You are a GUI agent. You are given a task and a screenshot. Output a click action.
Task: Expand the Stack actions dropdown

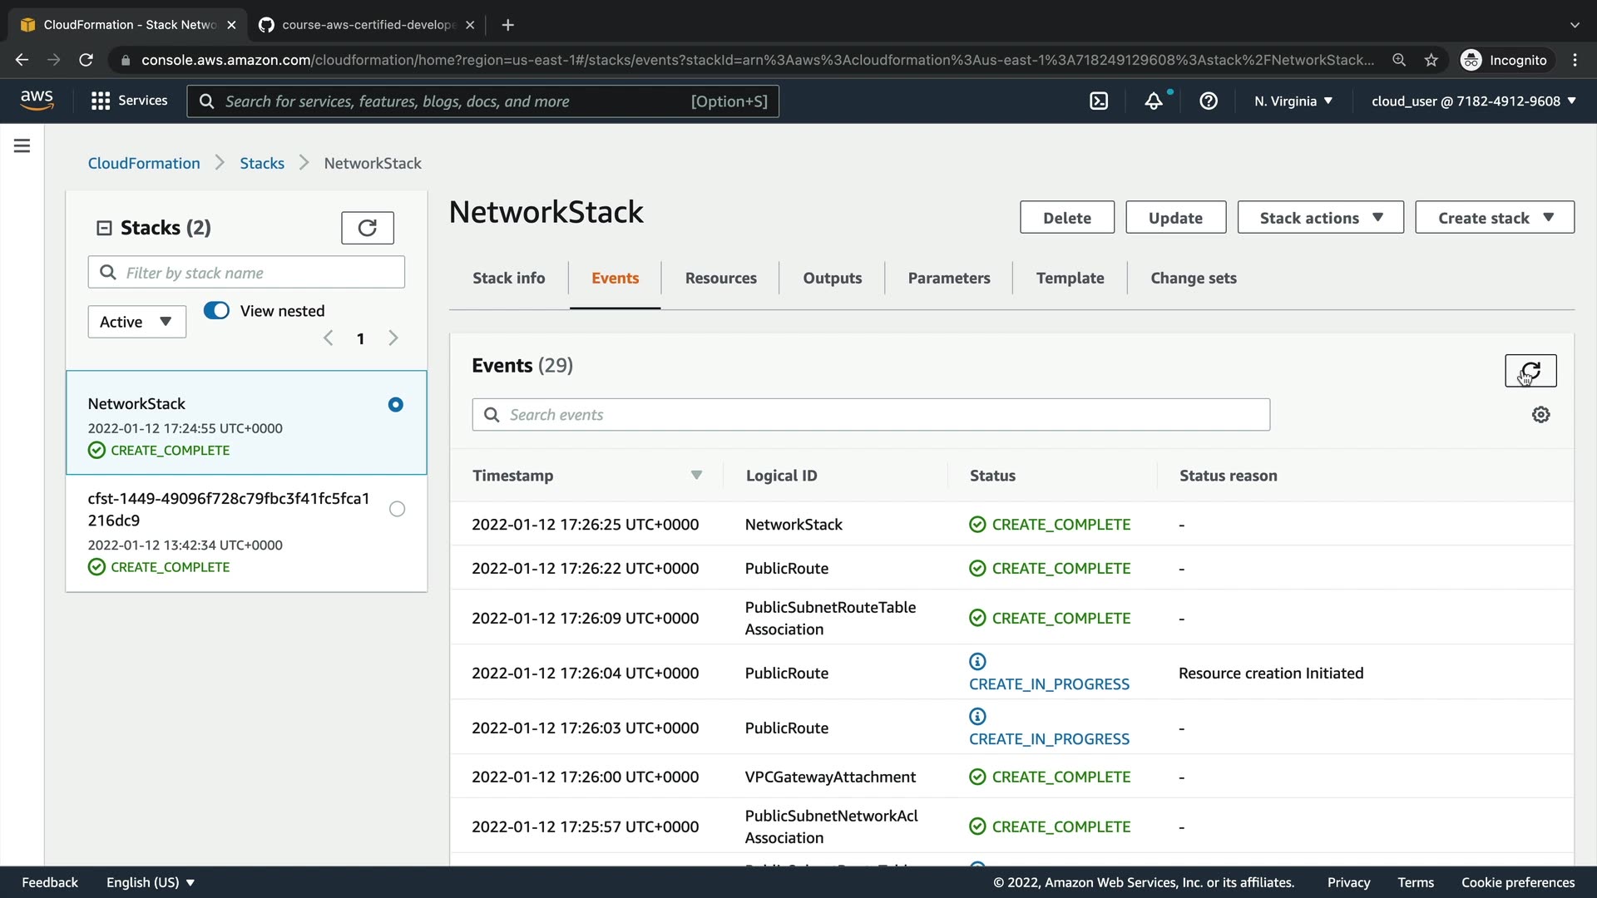tap(1320, 218)
